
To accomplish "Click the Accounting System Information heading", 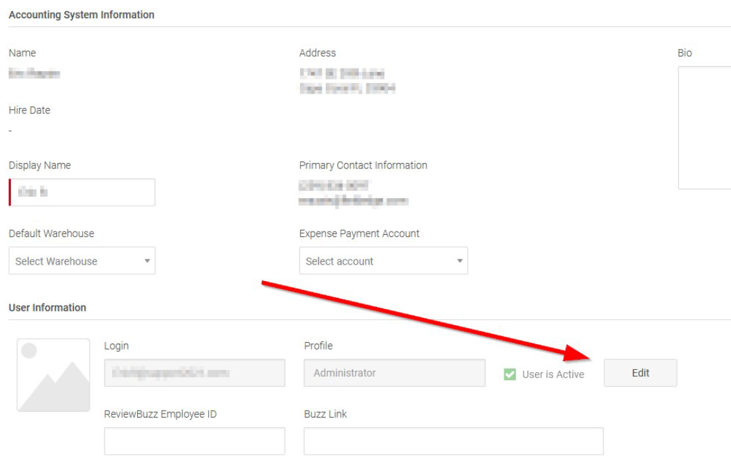I will (x=81, y=15).
